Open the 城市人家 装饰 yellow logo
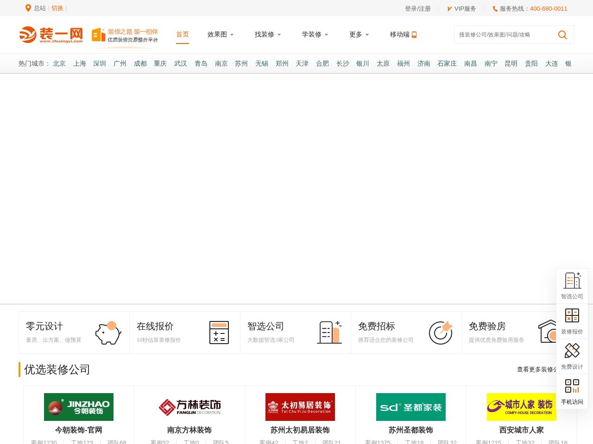 point(522,407)
